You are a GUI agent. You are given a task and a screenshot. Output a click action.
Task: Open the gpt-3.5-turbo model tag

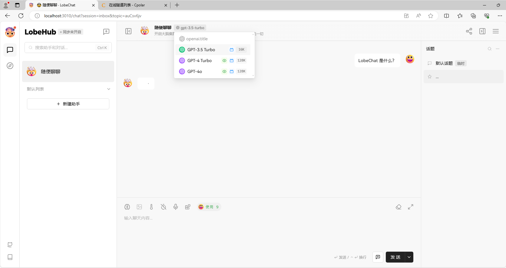pyautogui.click(x=190, y=28)
